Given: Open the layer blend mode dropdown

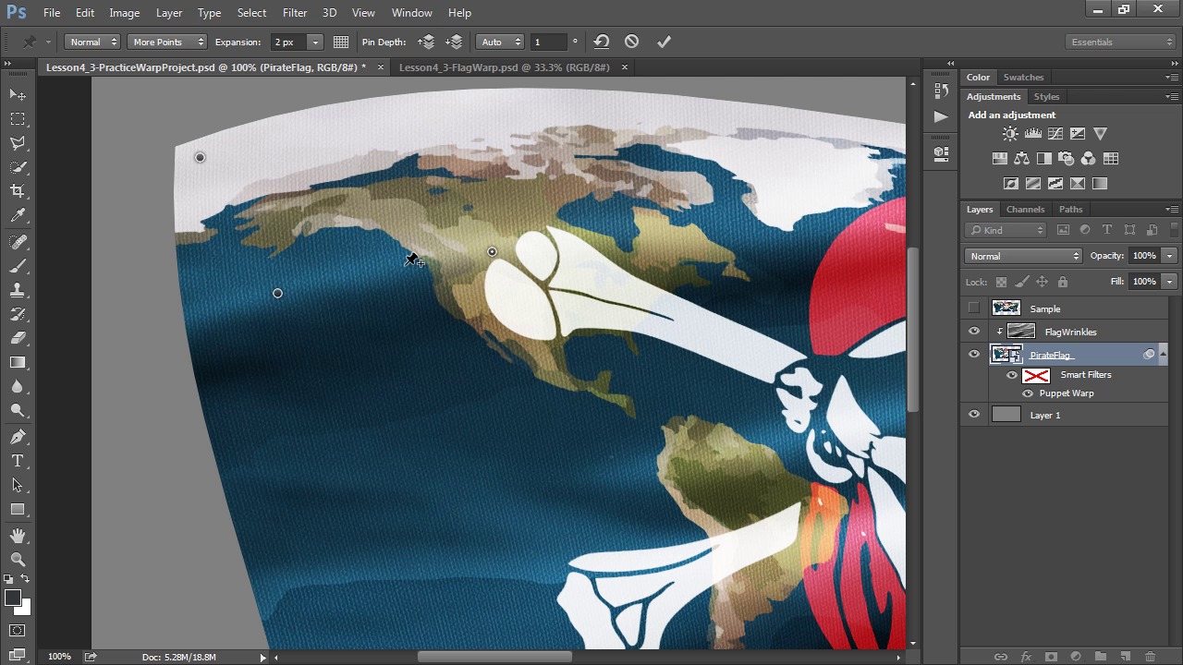Looking at the screenshot, I should (x=1023, y=256).
